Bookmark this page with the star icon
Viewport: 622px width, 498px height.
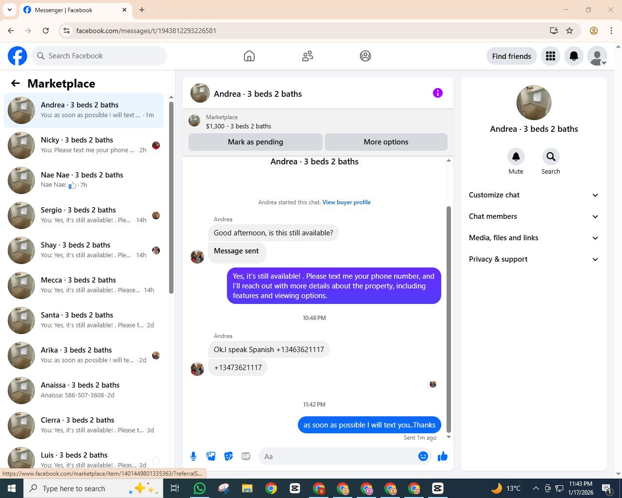[x=570, y=31]
